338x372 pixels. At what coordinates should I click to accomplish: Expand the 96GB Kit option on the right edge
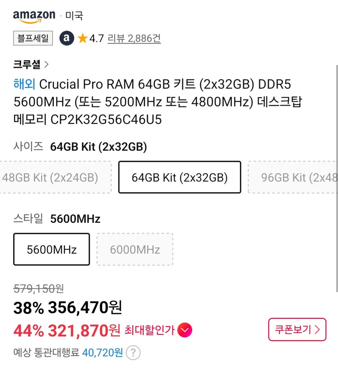297,177
